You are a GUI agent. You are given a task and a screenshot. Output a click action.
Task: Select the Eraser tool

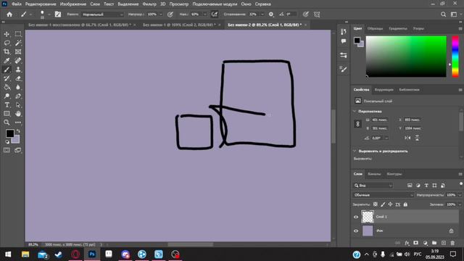pos(18,78)
